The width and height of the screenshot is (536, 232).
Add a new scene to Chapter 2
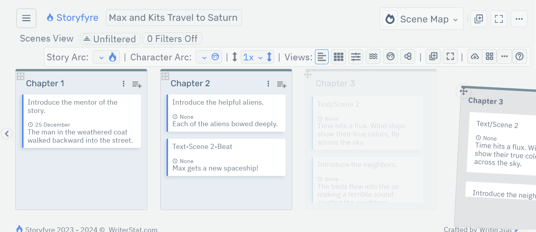[281, 84]
